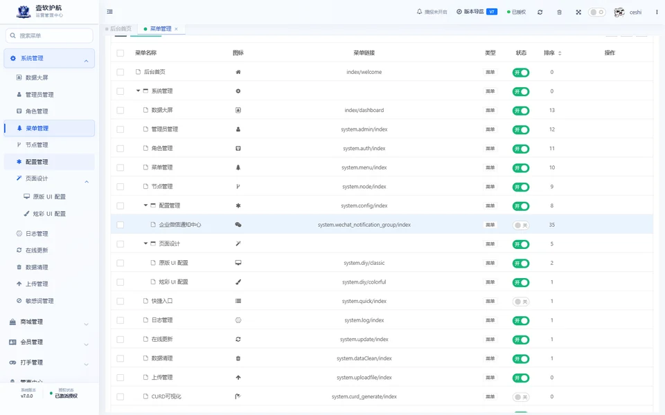
Task: Turn on the 快捷入口 status switch
Action: point(521,302)
